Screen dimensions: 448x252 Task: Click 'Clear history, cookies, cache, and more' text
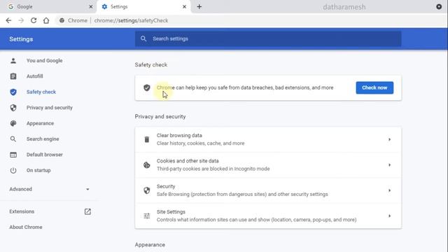tap(201, 143)
